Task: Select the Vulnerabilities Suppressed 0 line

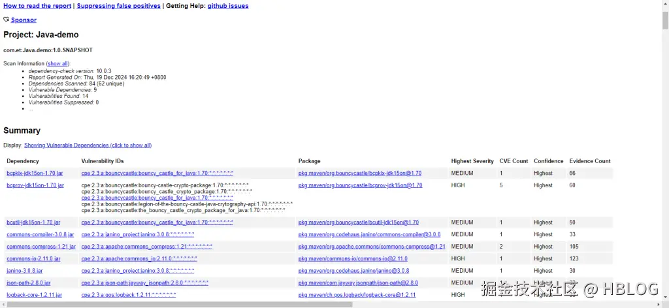Action: [63, 102]
